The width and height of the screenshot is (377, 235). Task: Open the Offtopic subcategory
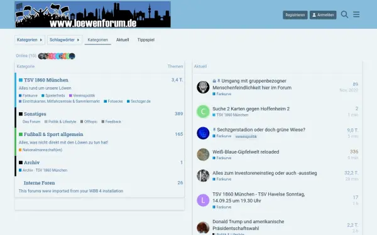89,122
